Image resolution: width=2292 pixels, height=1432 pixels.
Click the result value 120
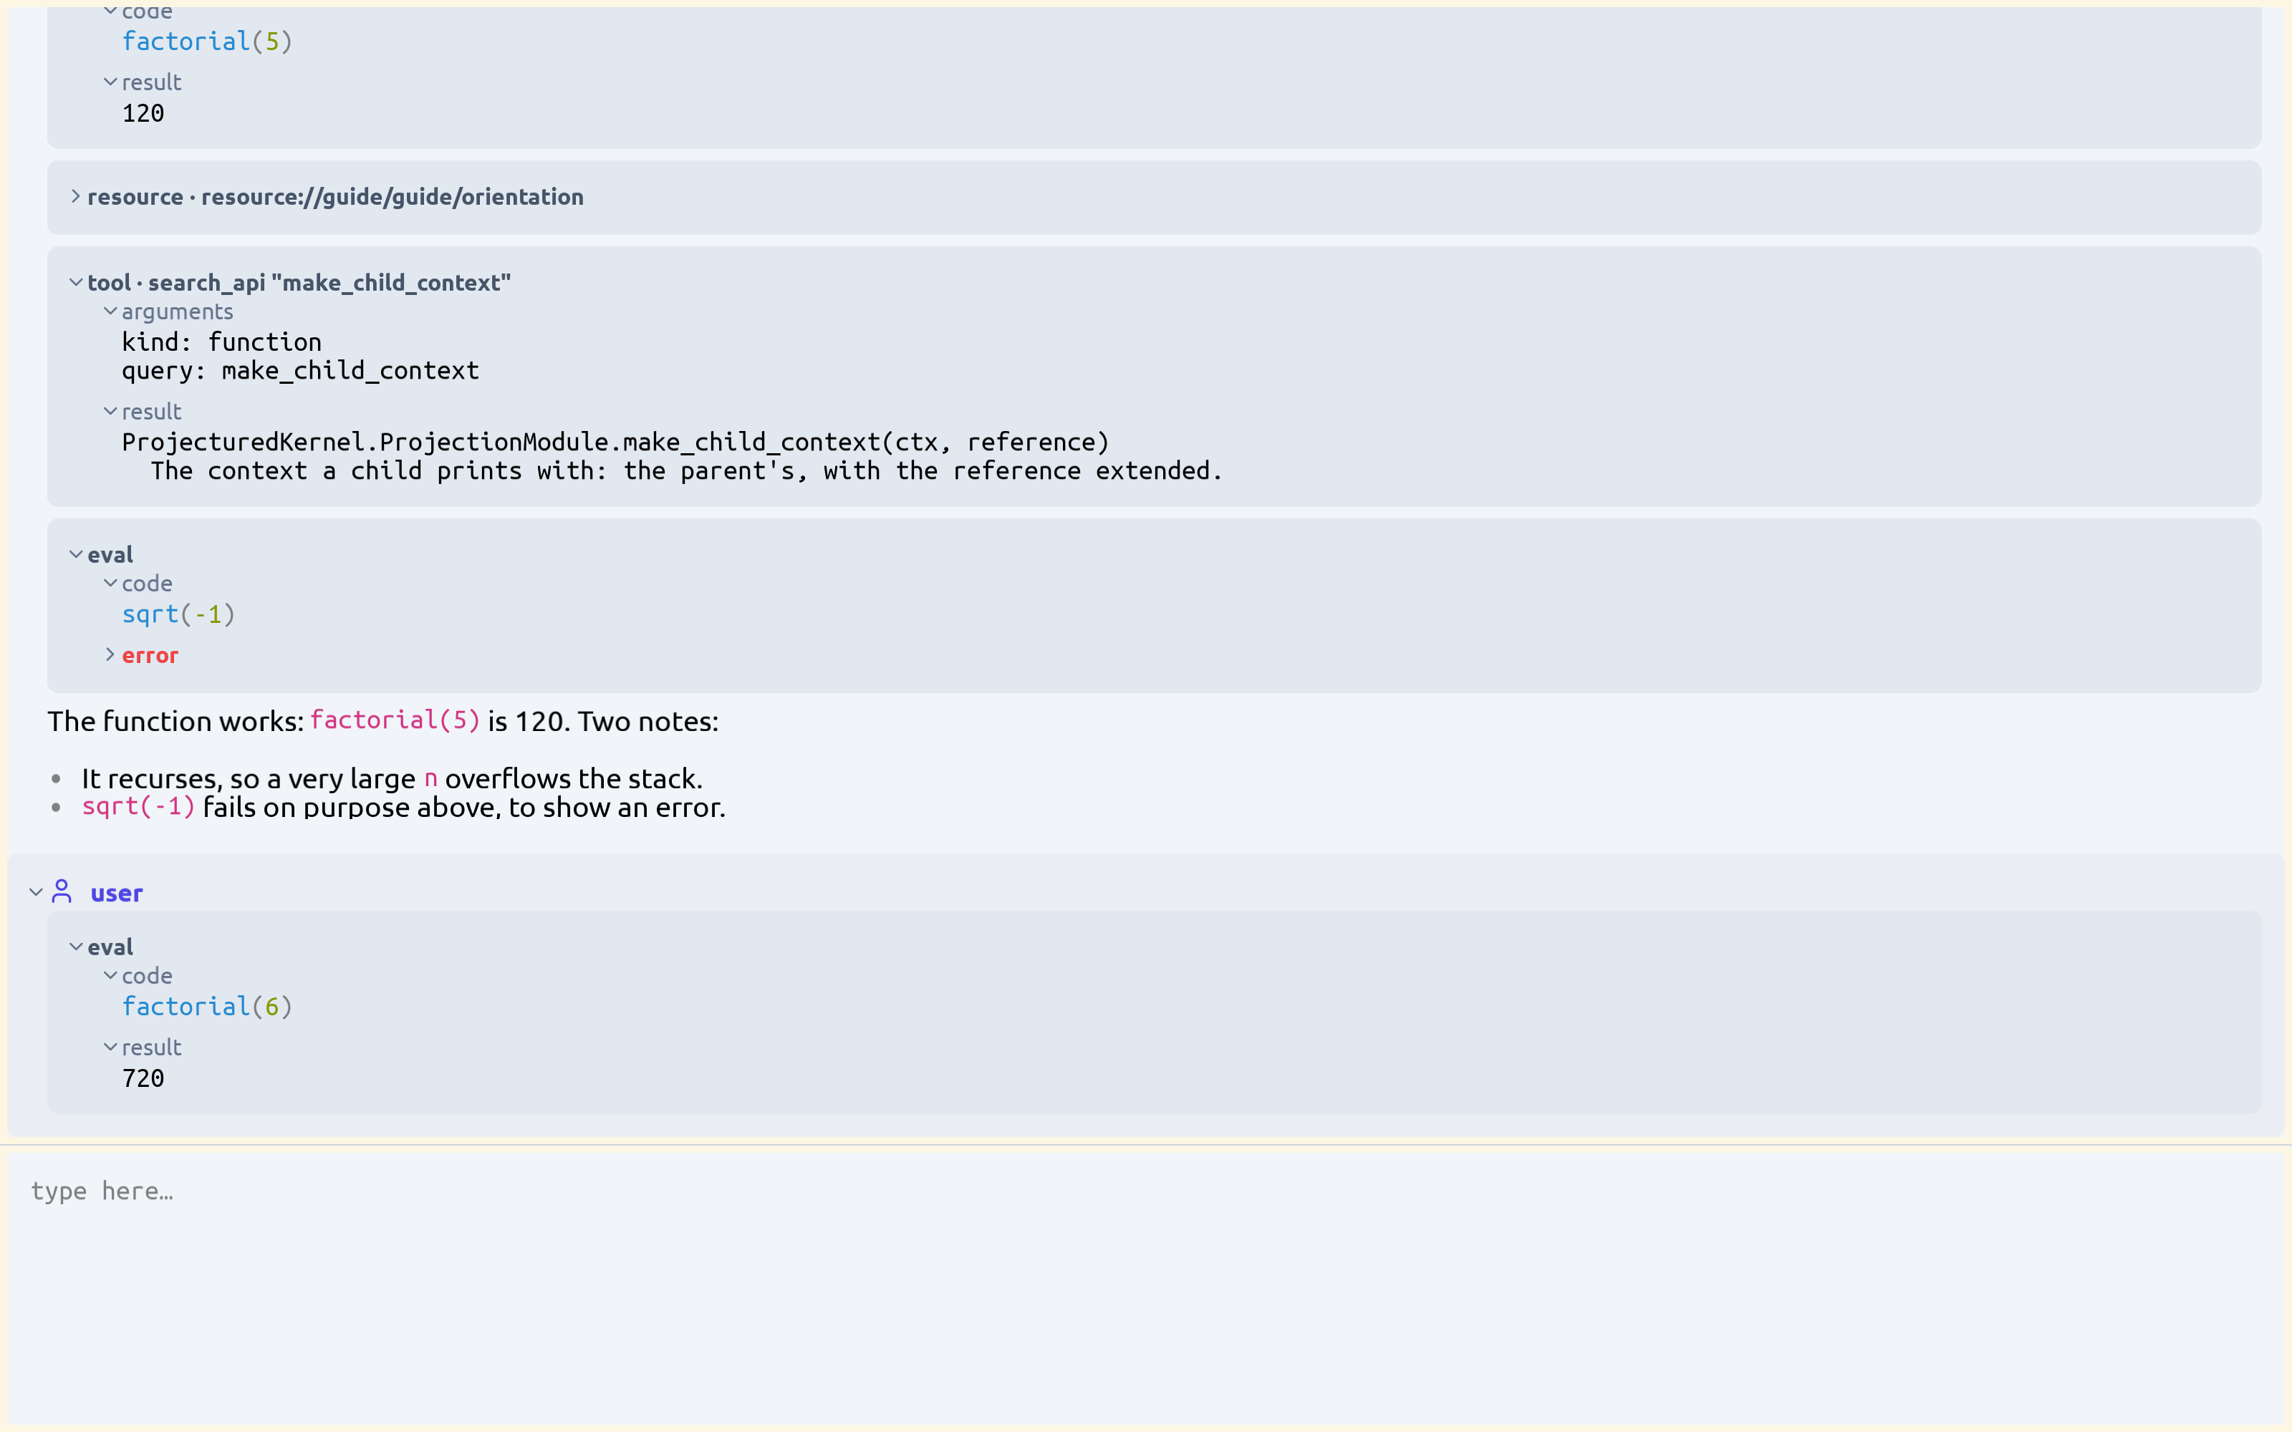tap(143, 114)
